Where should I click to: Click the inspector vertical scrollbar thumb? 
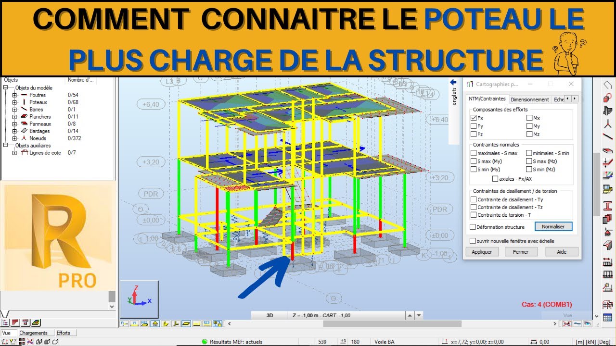coord(112,296)
